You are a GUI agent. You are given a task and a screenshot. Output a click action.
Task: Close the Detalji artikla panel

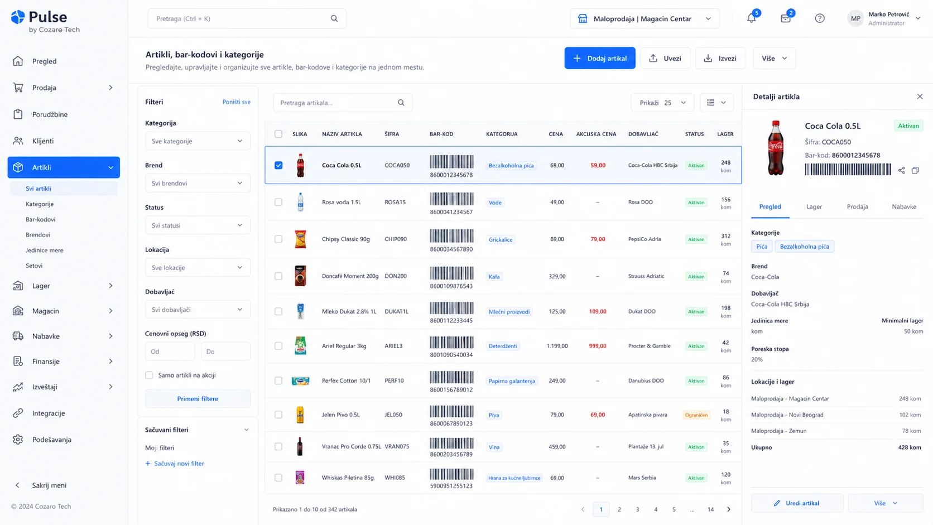click(920, 97)
